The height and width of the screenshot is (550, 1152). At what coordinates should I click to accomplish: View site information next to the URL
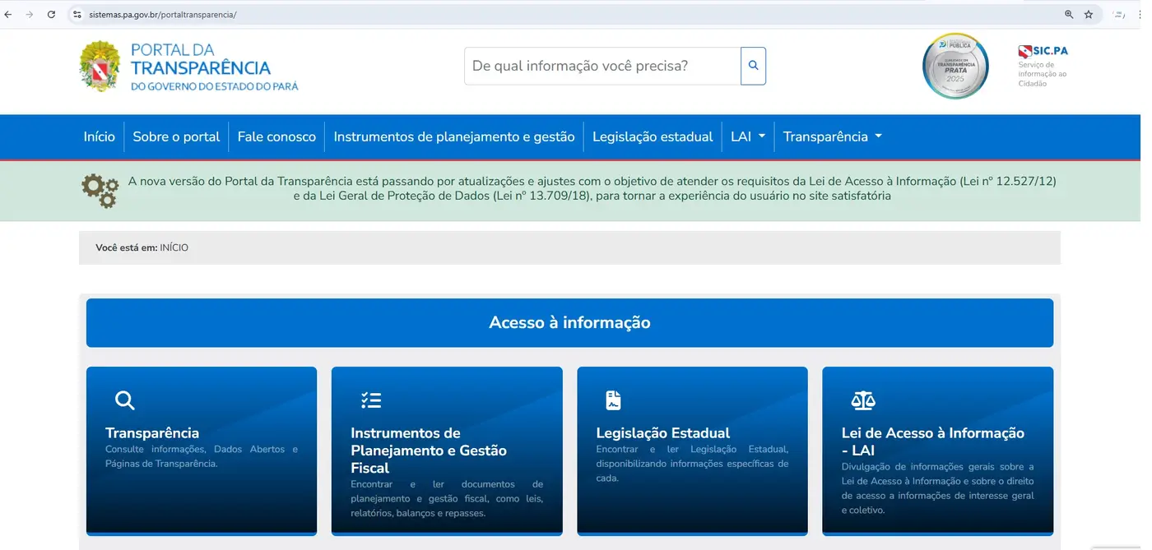77,15
